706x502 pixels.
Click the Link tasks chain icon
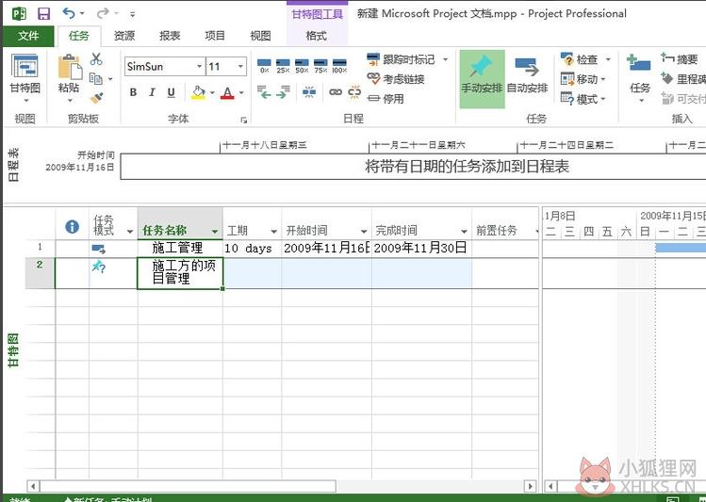[x=336, y=92]
